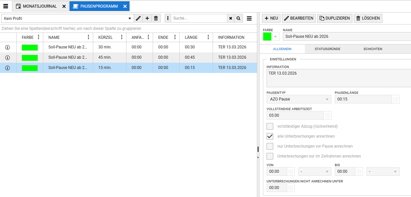Click the pencil icon to edit profile
411x197 pixels.
click(x=138, y=18)
